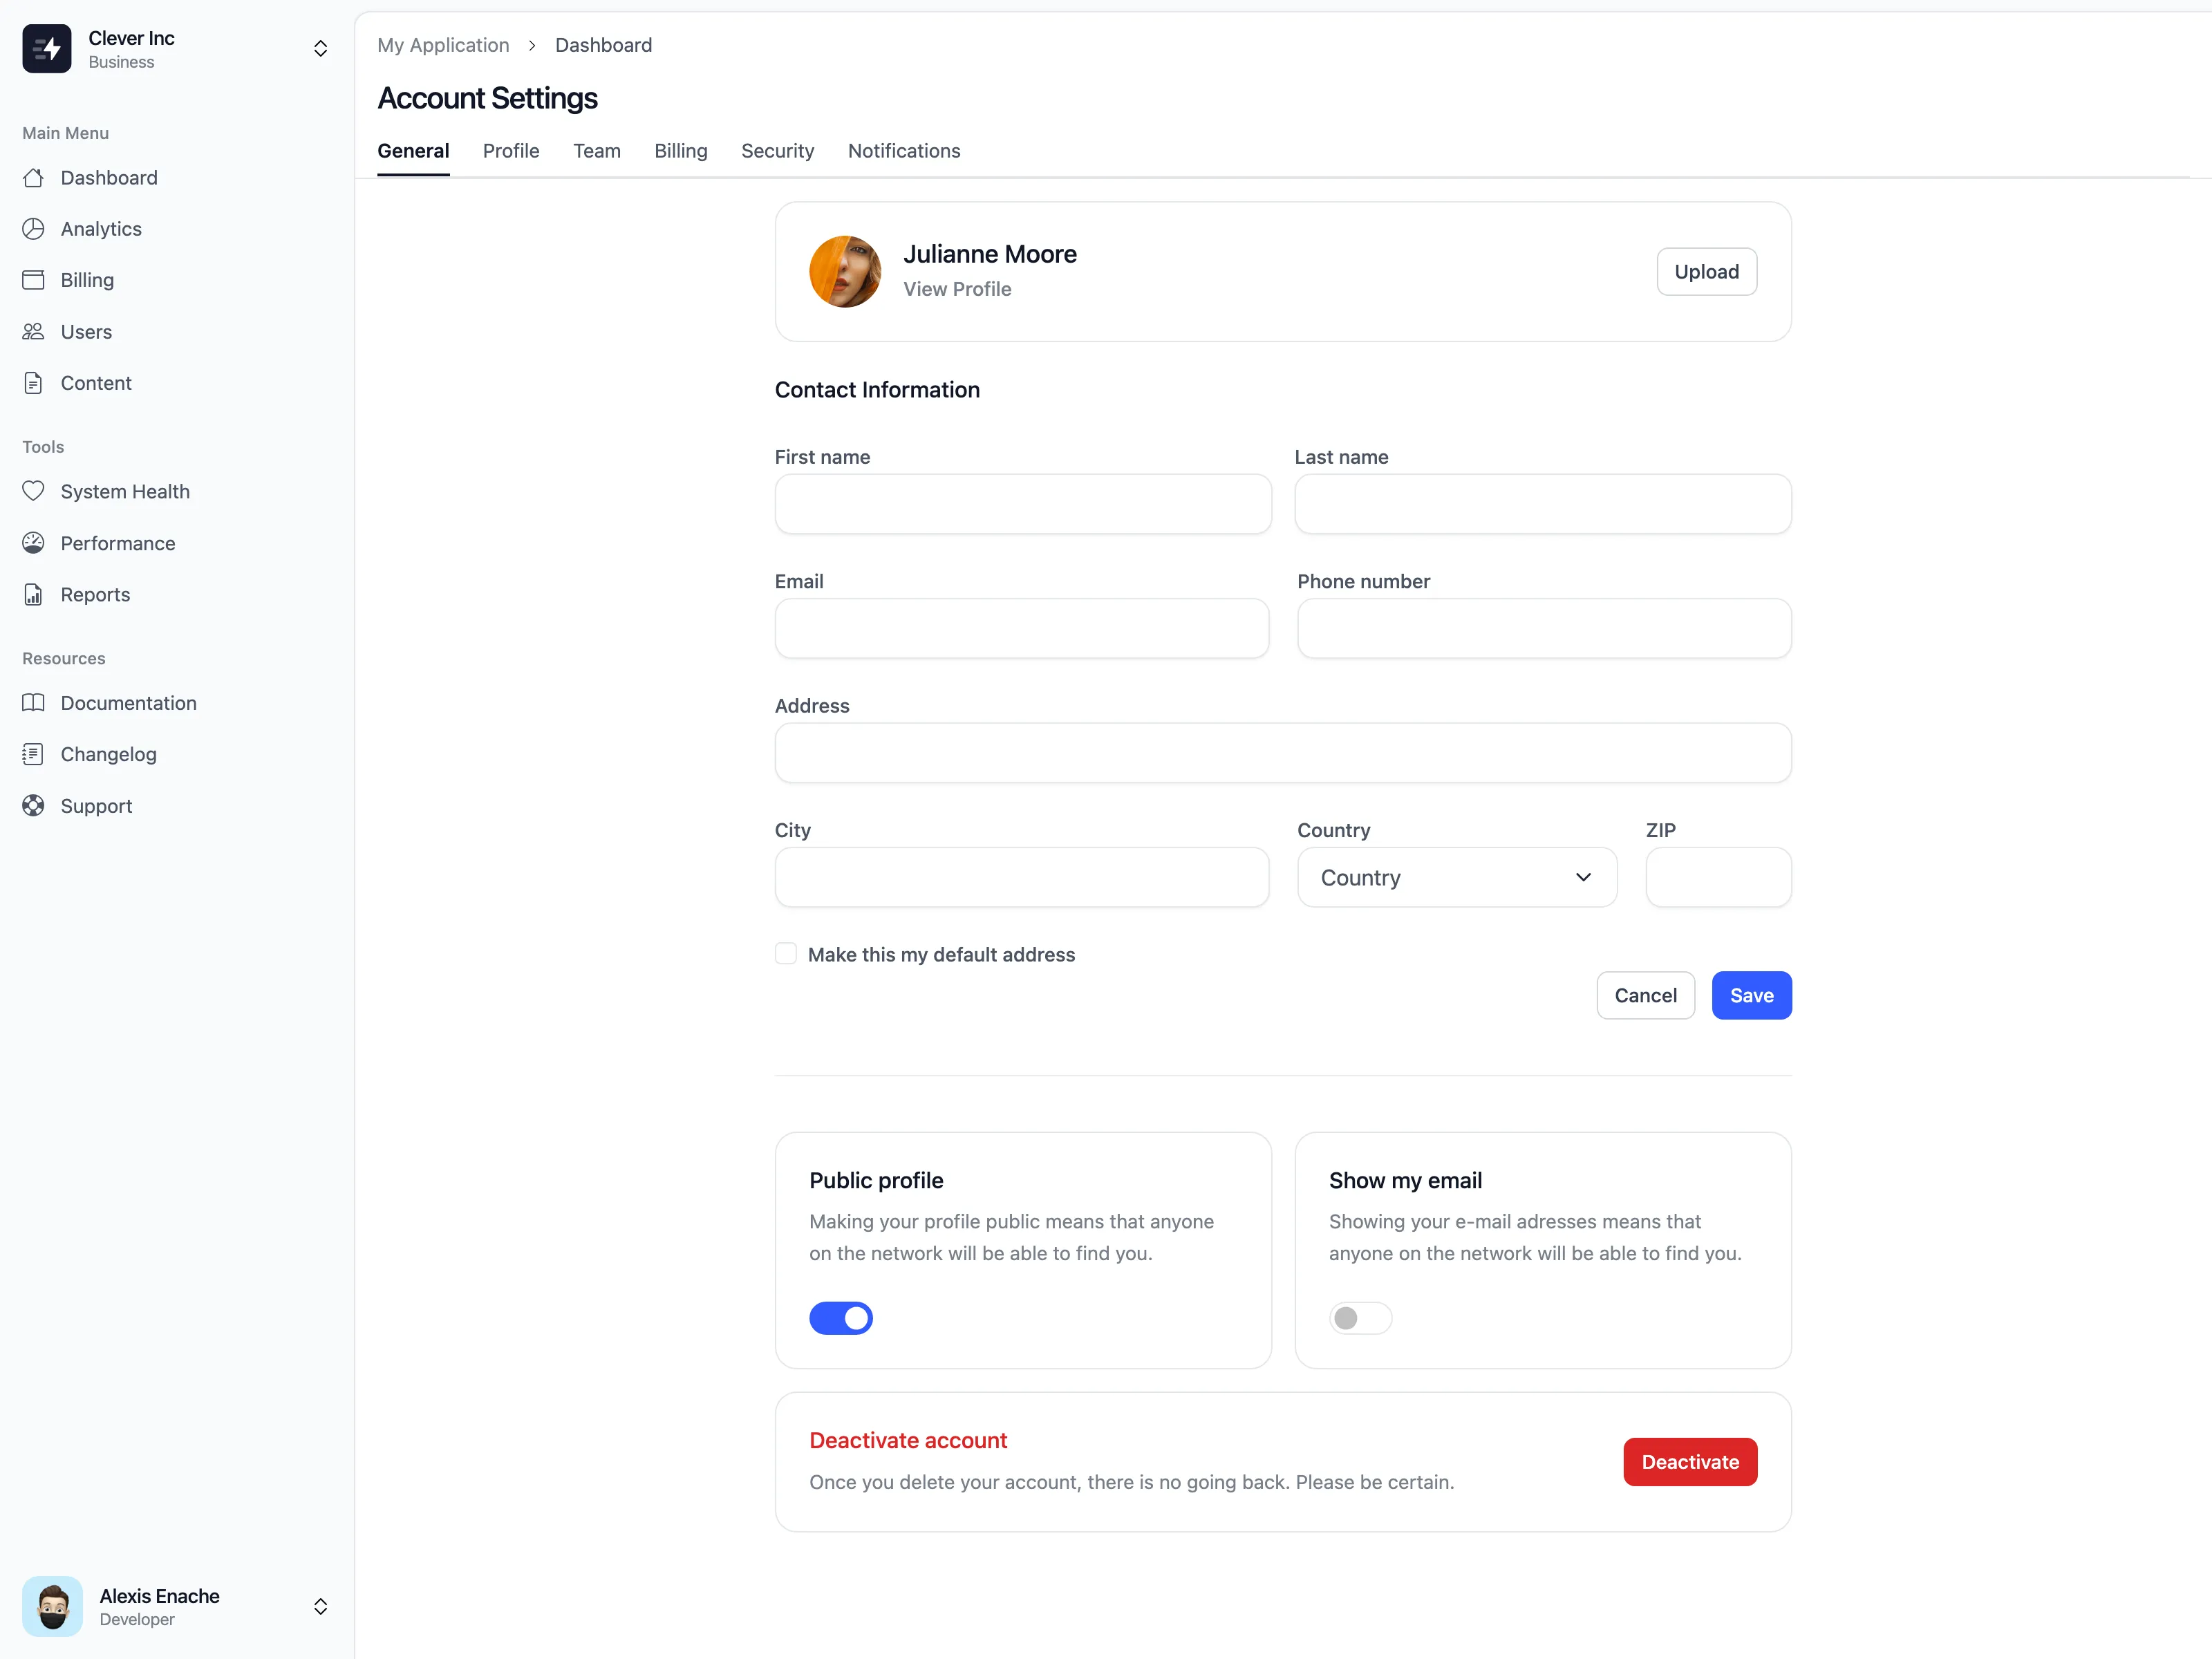Open the Country dropdown
Viewport: 2212px width, 1659px height.
coord(1456,877)
